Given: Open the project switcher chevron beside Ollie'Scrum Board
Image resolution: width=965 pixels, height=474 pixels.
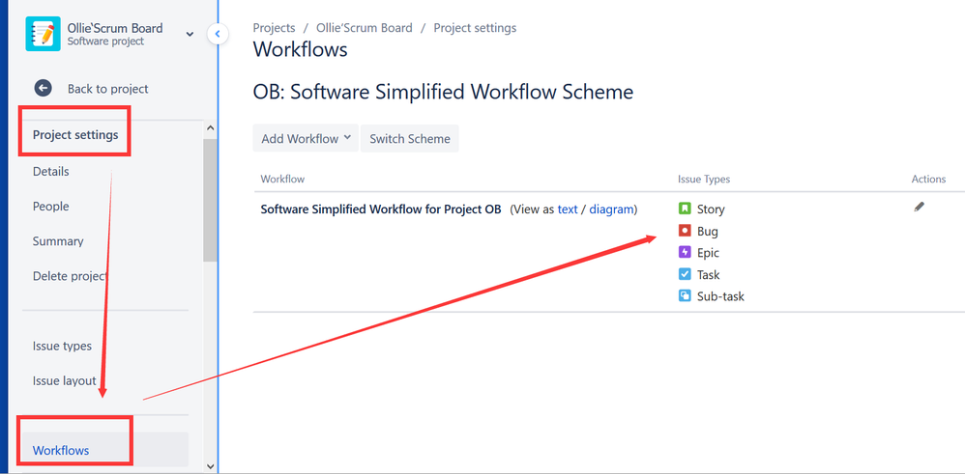Looking at the screenshot, I should (190, 35).
